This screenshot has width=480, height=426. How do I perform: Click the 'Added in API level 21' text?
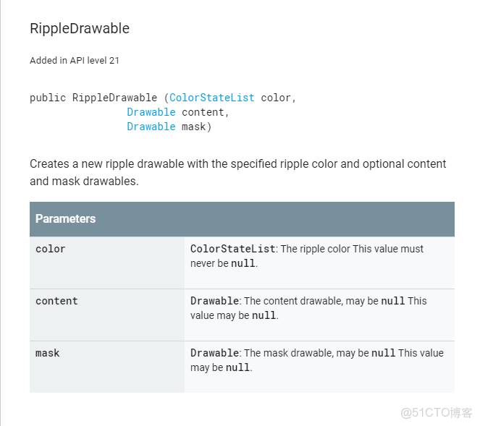point(75,61)
